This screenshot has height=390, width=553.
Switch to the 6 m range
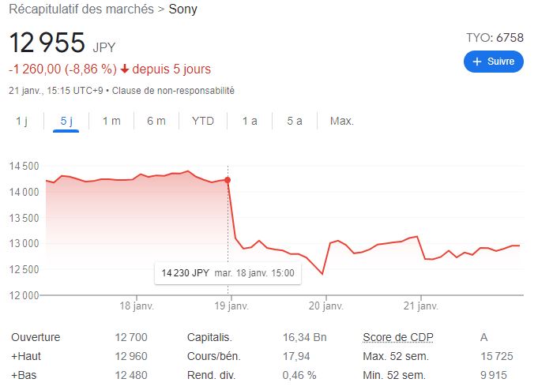[x=156, y=121]
